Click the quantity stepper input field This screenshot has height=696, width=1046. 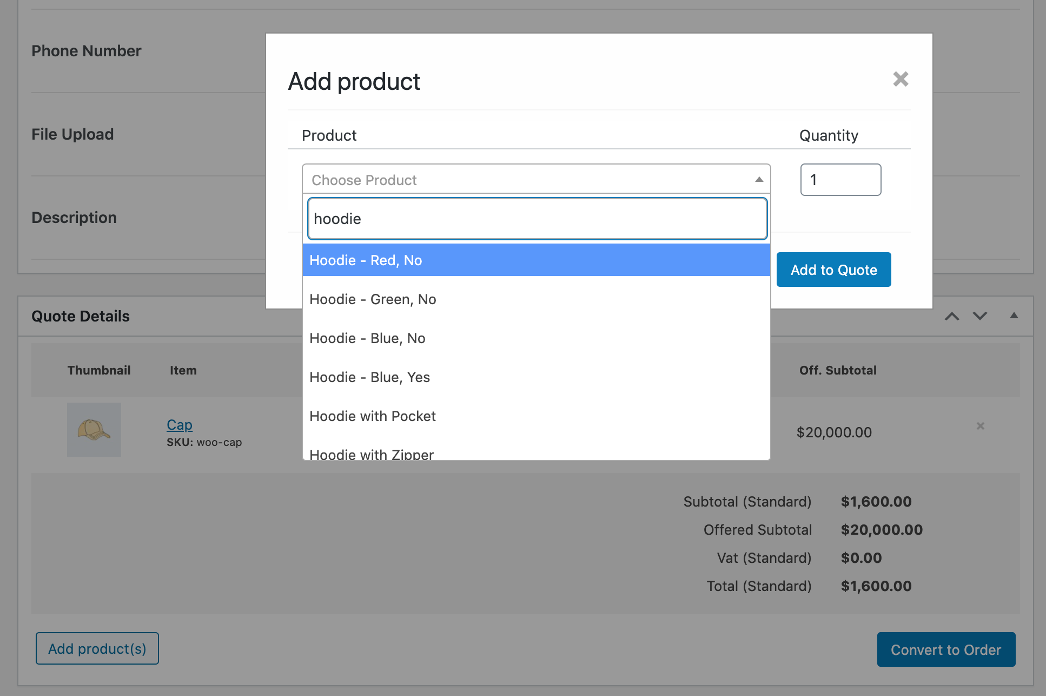(840, 180)
